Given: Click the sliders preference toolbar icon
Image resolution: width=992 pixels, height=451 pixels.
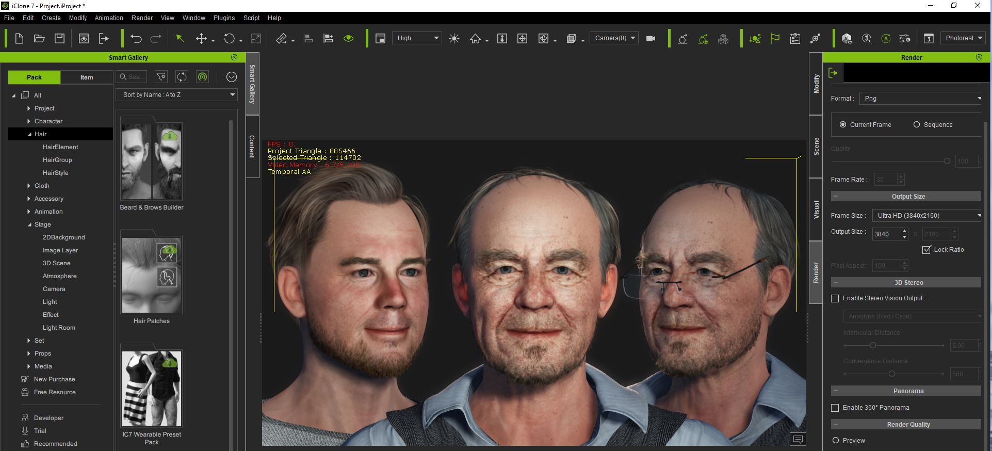Looking at the screenshot, I should 905,38.
